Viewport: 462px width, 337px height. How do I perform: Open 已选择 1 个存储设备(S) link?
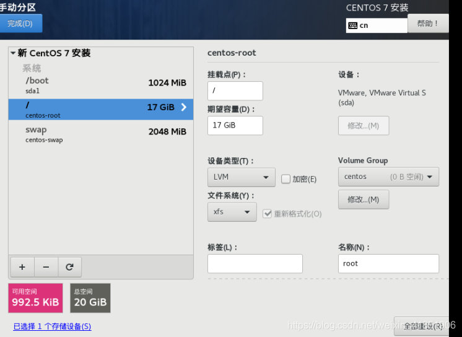(x=52, y=326)
